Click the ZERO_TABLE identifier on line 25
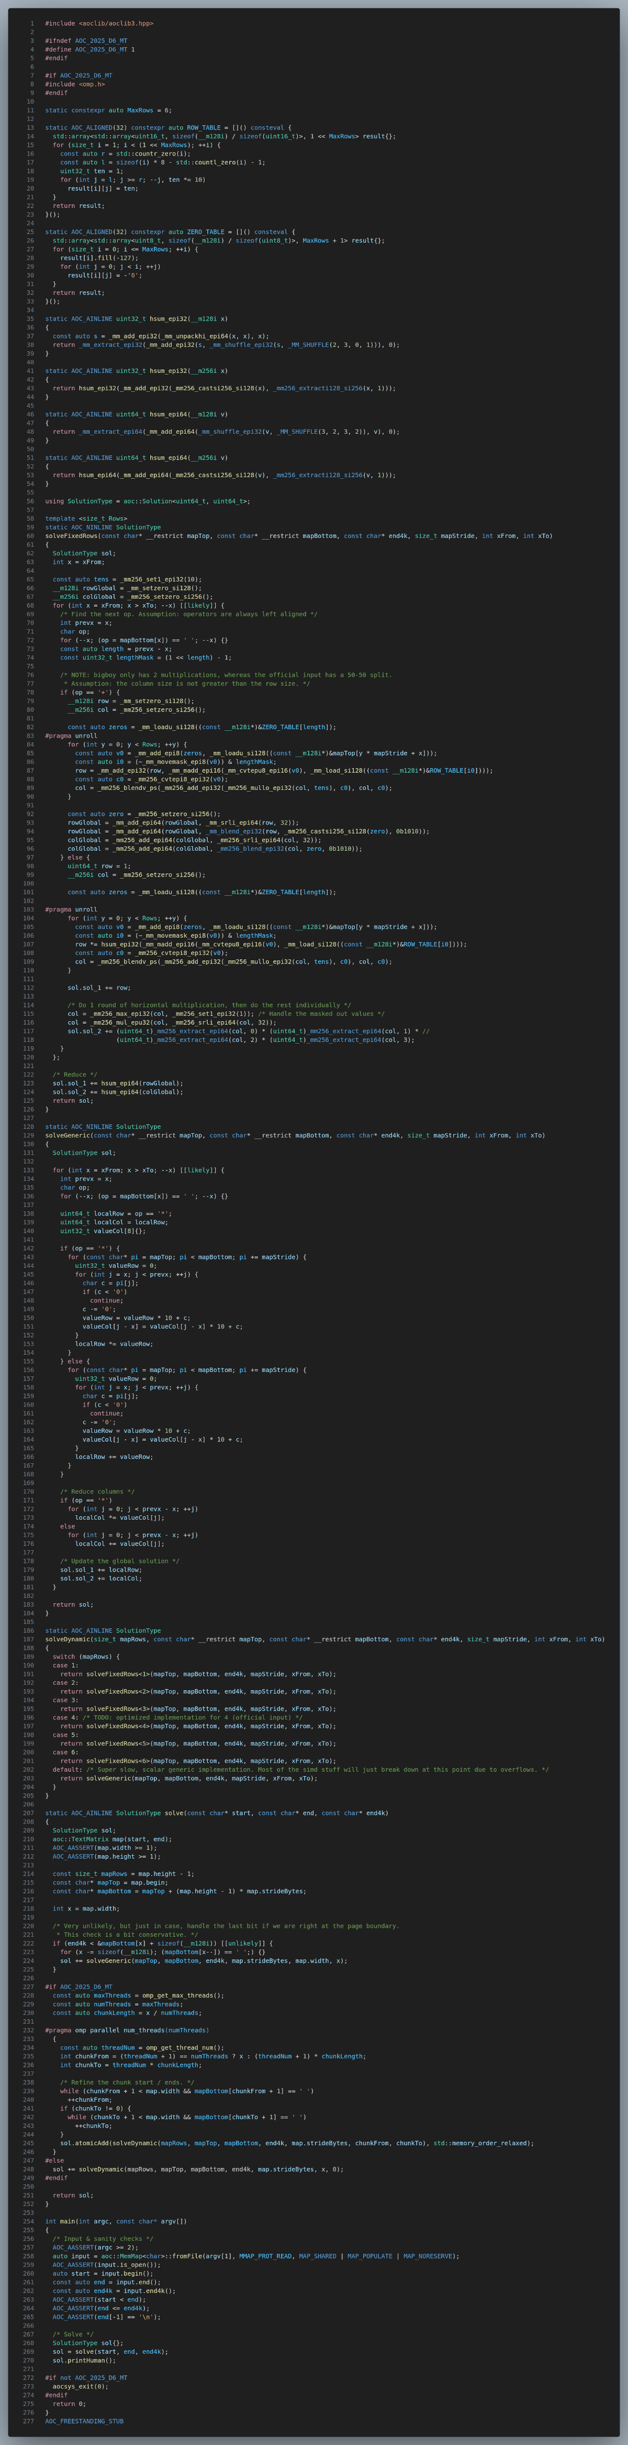The image size is (628, 2445). (206, 233)
